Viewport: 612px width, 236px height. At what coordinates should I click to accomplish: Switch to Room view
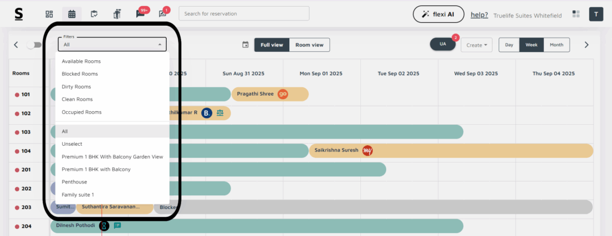click(309, 45)
